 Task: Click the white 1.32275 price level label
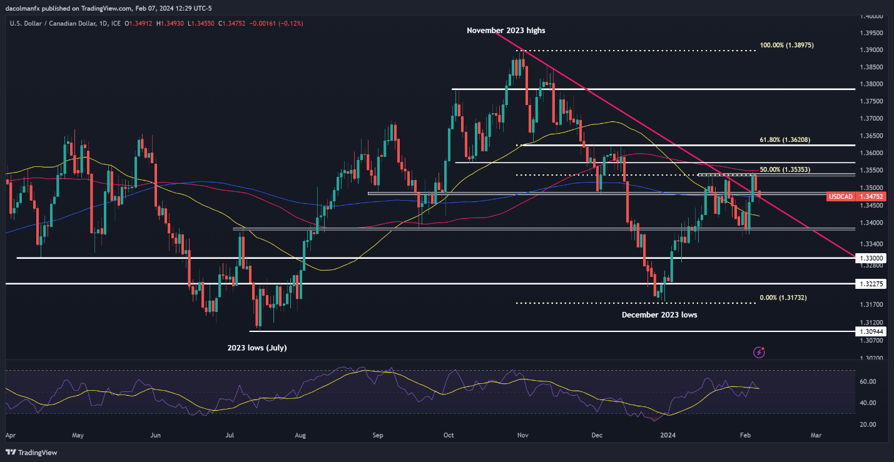pos(871,284)
